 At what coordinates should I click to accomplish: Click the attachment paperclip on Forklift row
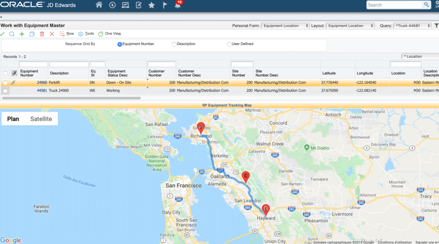pos(13,82)
